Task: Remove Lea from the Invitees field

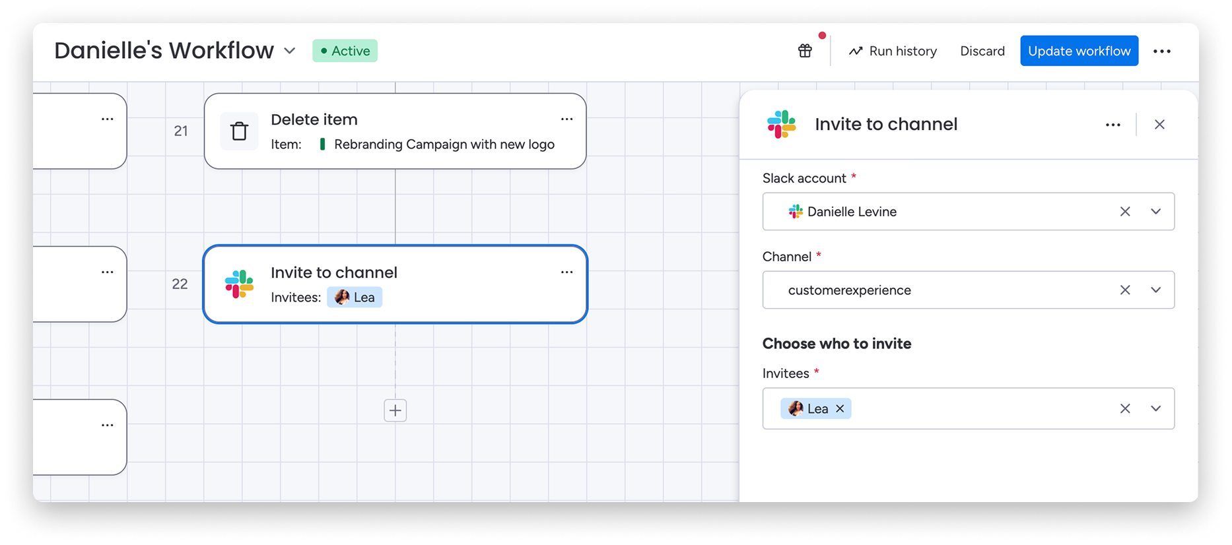Action: pyautogui.click(x=840, y=409)
